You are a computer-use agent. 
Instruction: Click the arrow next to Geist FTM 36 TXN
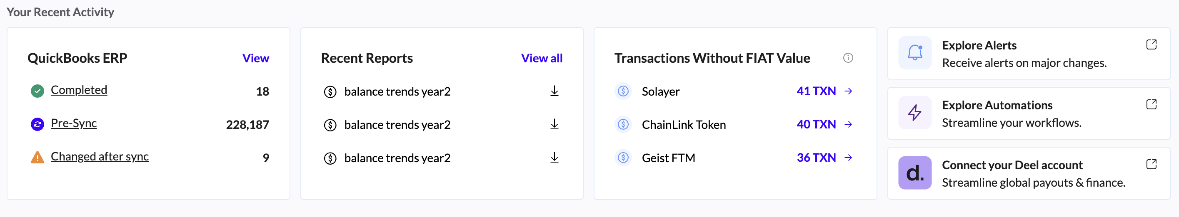848,158
